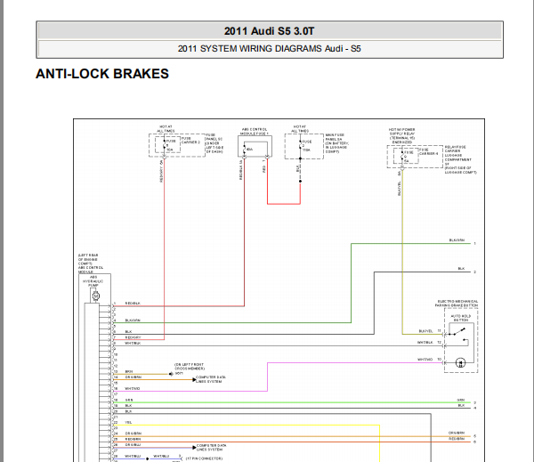Screen dimensions: 534x462
Task: Select the "2011 Audi S5 3.0T" title
Action: pyautogui.click(x=269, y=31)
